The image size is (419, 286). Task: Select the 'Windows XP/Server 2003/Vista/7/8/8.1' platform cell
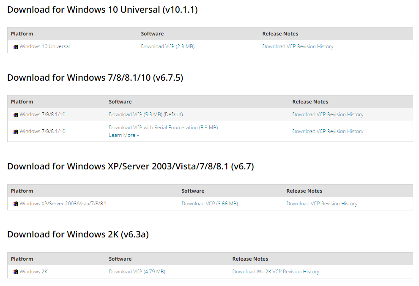pos(63,204)
